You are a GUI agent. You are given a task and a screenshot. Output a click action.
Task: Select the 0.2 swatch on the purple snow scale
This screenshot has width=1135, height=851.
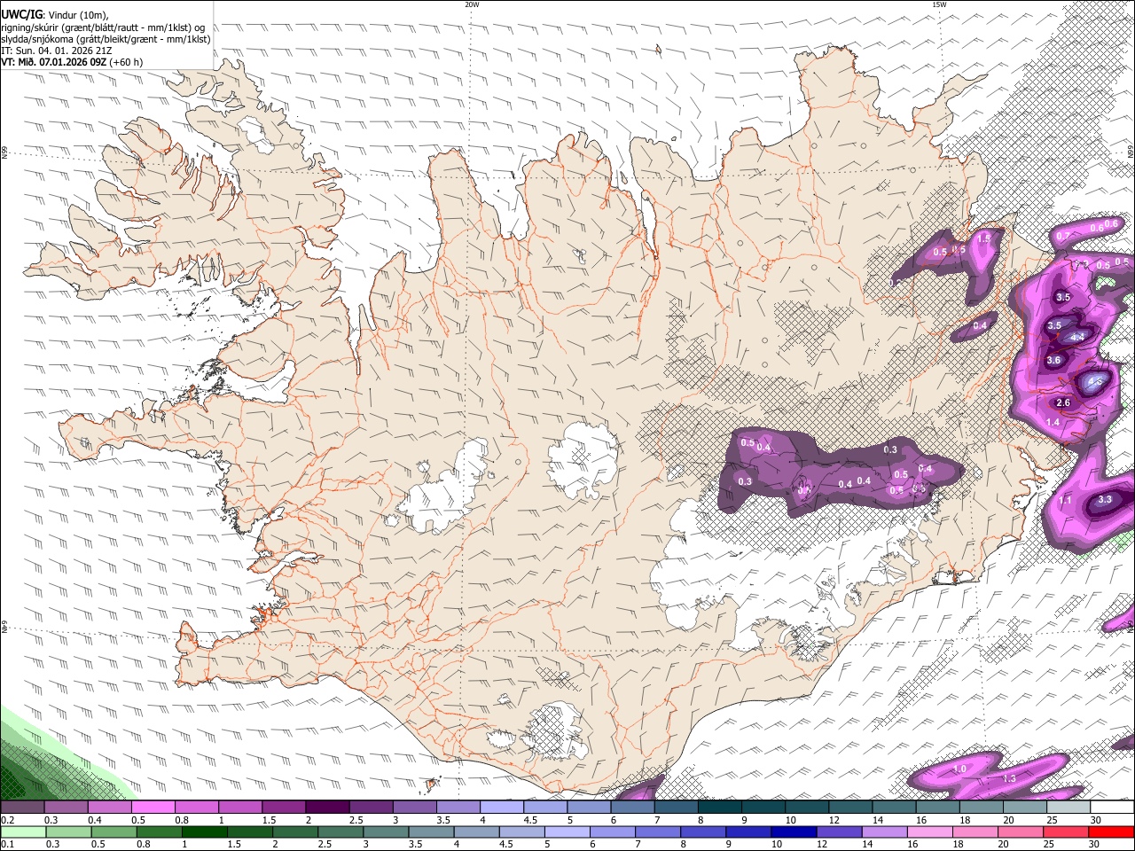(22, 808)
